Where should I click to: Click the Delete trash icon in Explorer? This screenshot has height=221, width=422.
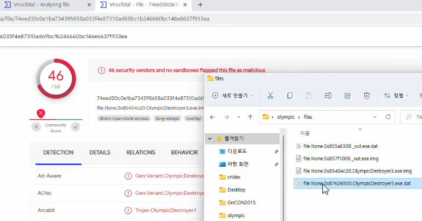pos(366,96)
